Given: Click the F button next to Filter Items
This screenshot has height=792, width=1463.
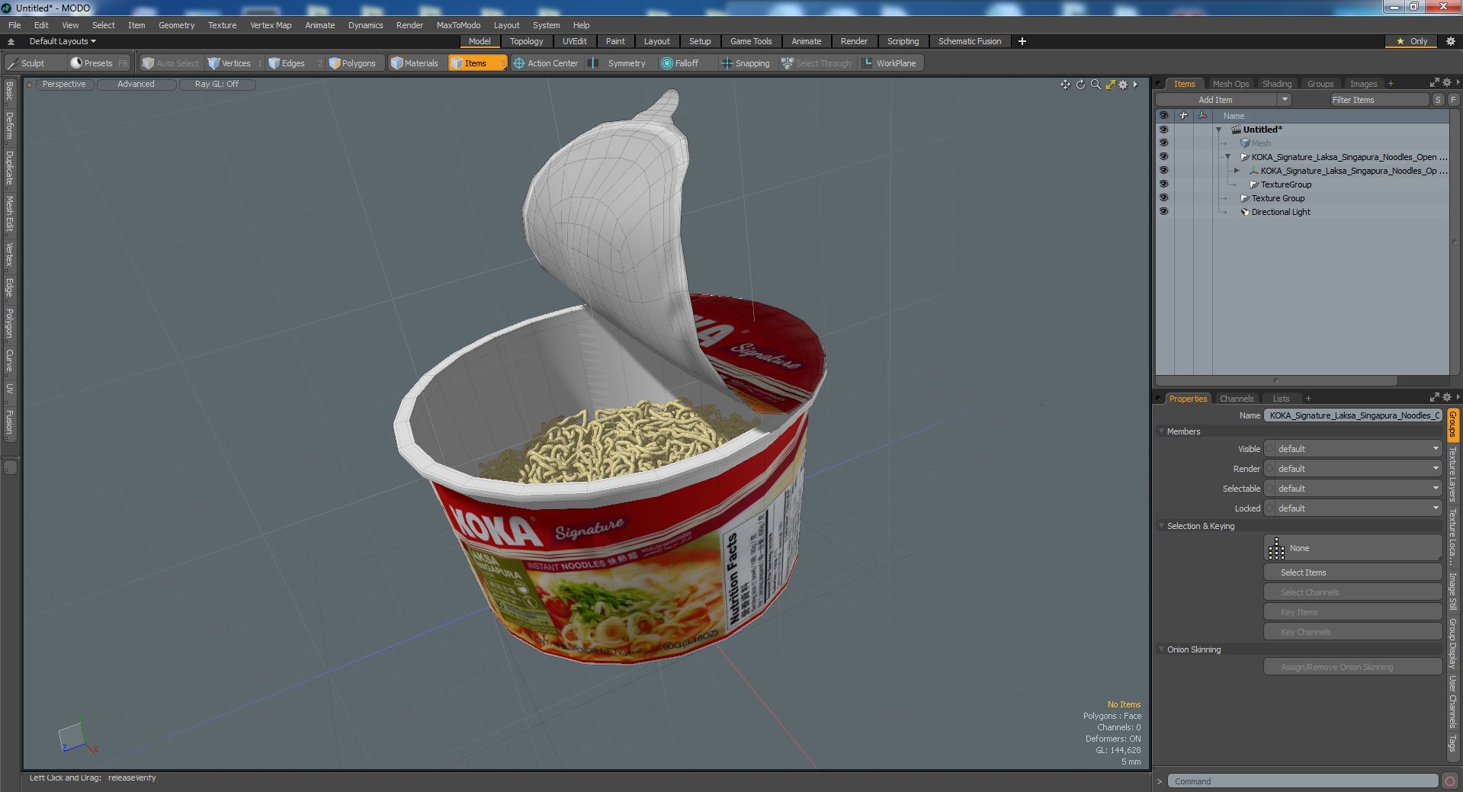Looking at the screenshot, I should [1452, 100].
